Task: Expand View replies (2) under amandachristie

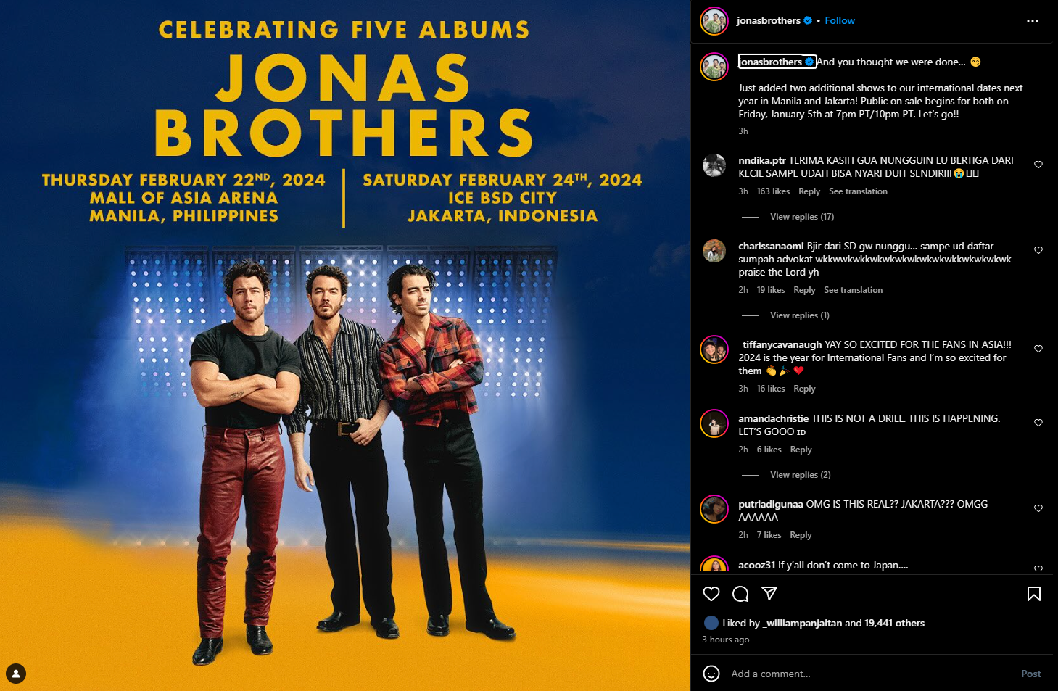Action: (x=801, y=475)
